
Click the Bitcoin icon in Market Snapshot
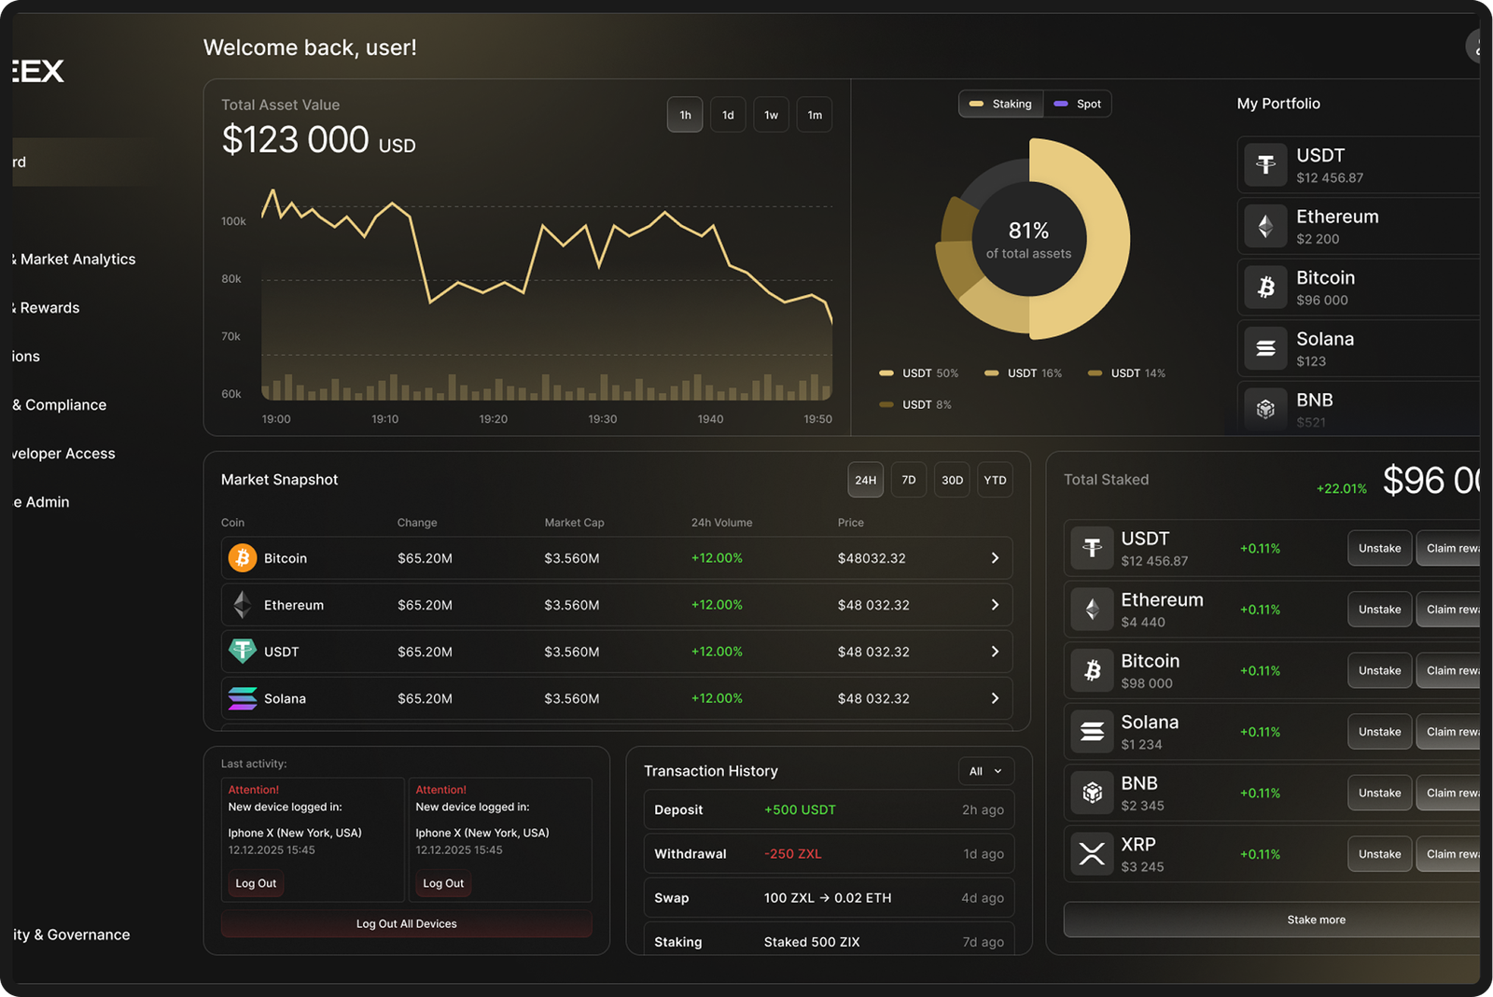(242, 557)
